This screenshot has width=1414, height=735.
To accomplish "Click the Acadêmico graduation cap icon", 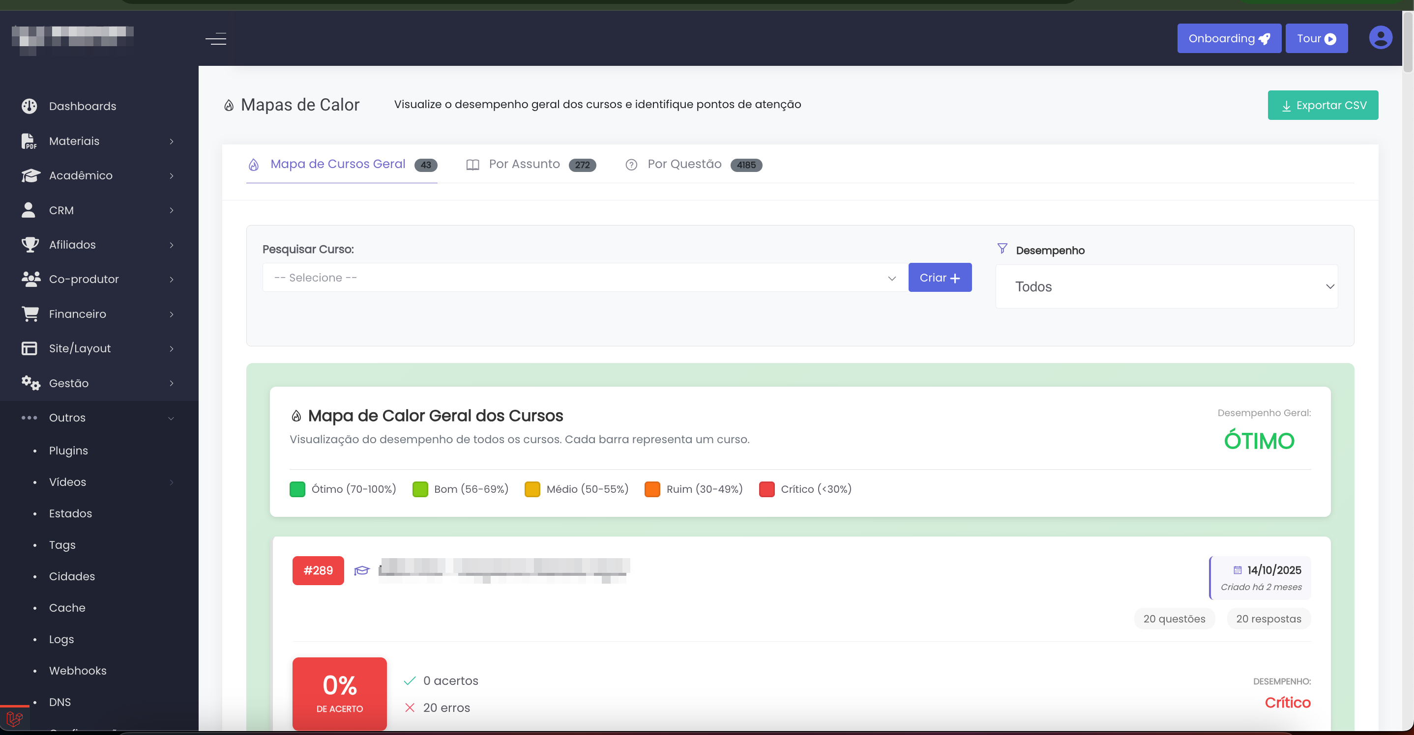I will click(x=30, y=175).
